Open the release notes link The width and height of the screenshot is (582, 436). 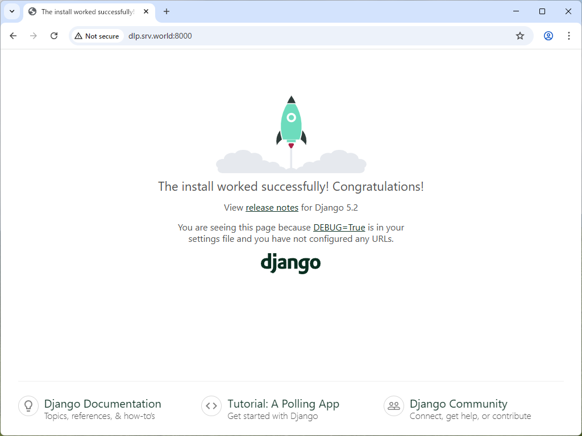272,207
